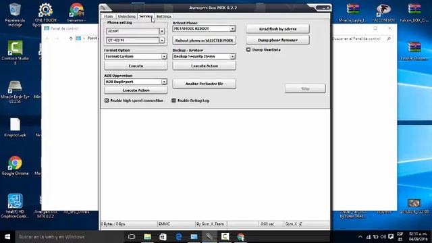Select the benjamin Chrome profile desktop icon
This screenshot has height=243, width=432.
coord(76,13)
